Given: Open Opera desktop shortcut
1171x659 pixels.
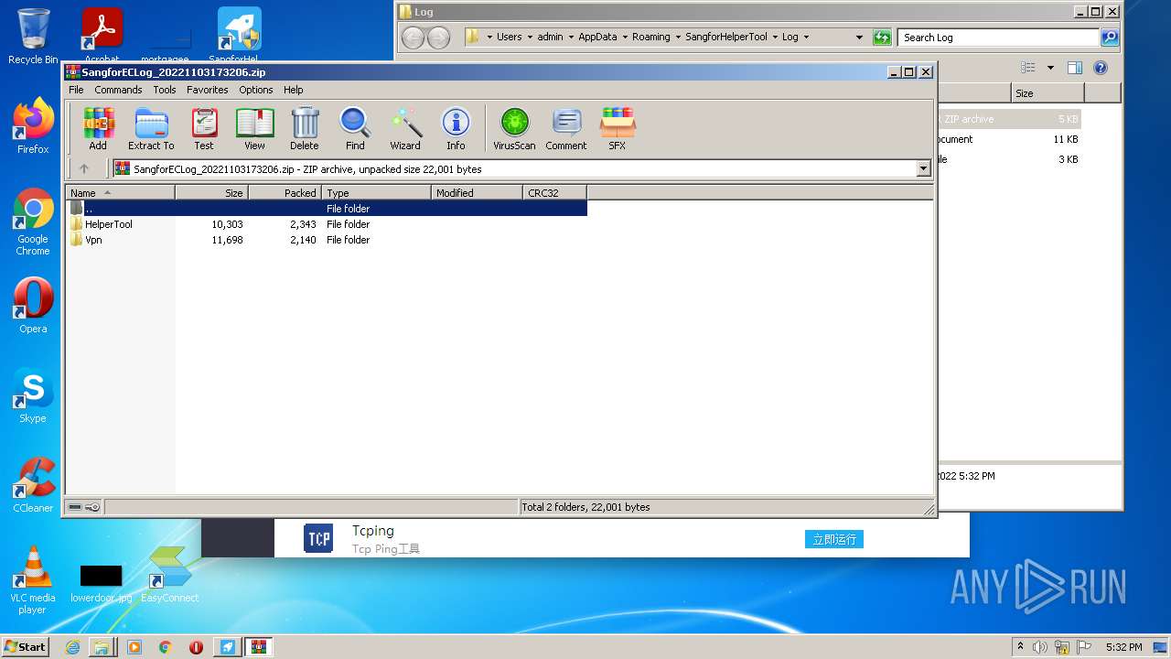Looking at the screenshot, I should point(33,306).
